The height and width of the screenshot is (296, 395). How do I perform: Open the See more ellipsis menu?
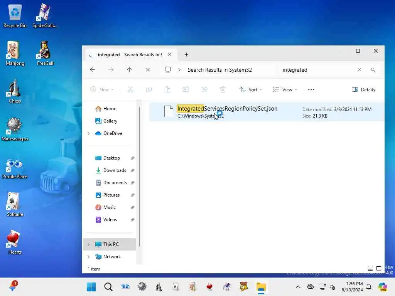coord(311,89)
